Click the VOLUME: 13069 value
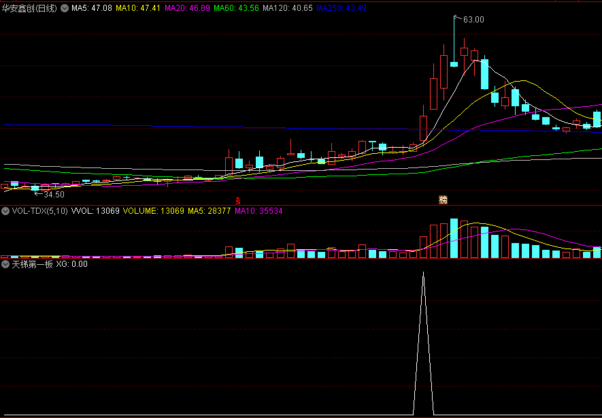 [x=154, y=210]
